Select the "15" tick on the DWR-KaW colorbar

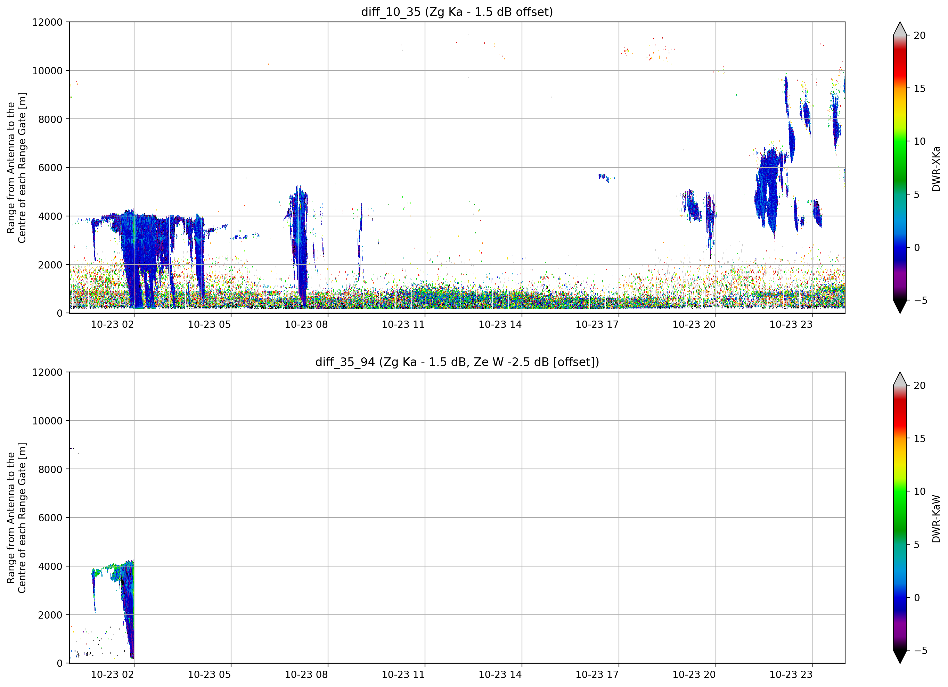(x=920, y=439)
